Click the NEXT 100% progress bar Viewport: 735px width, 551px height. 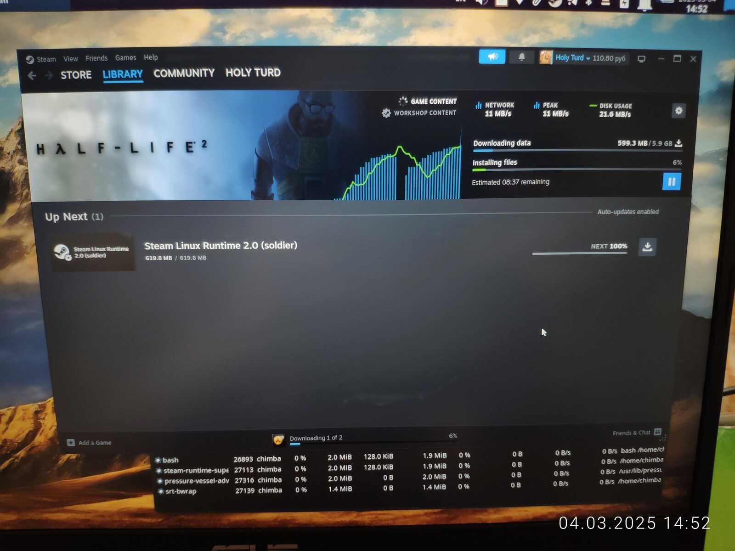(x=580, y=253)
